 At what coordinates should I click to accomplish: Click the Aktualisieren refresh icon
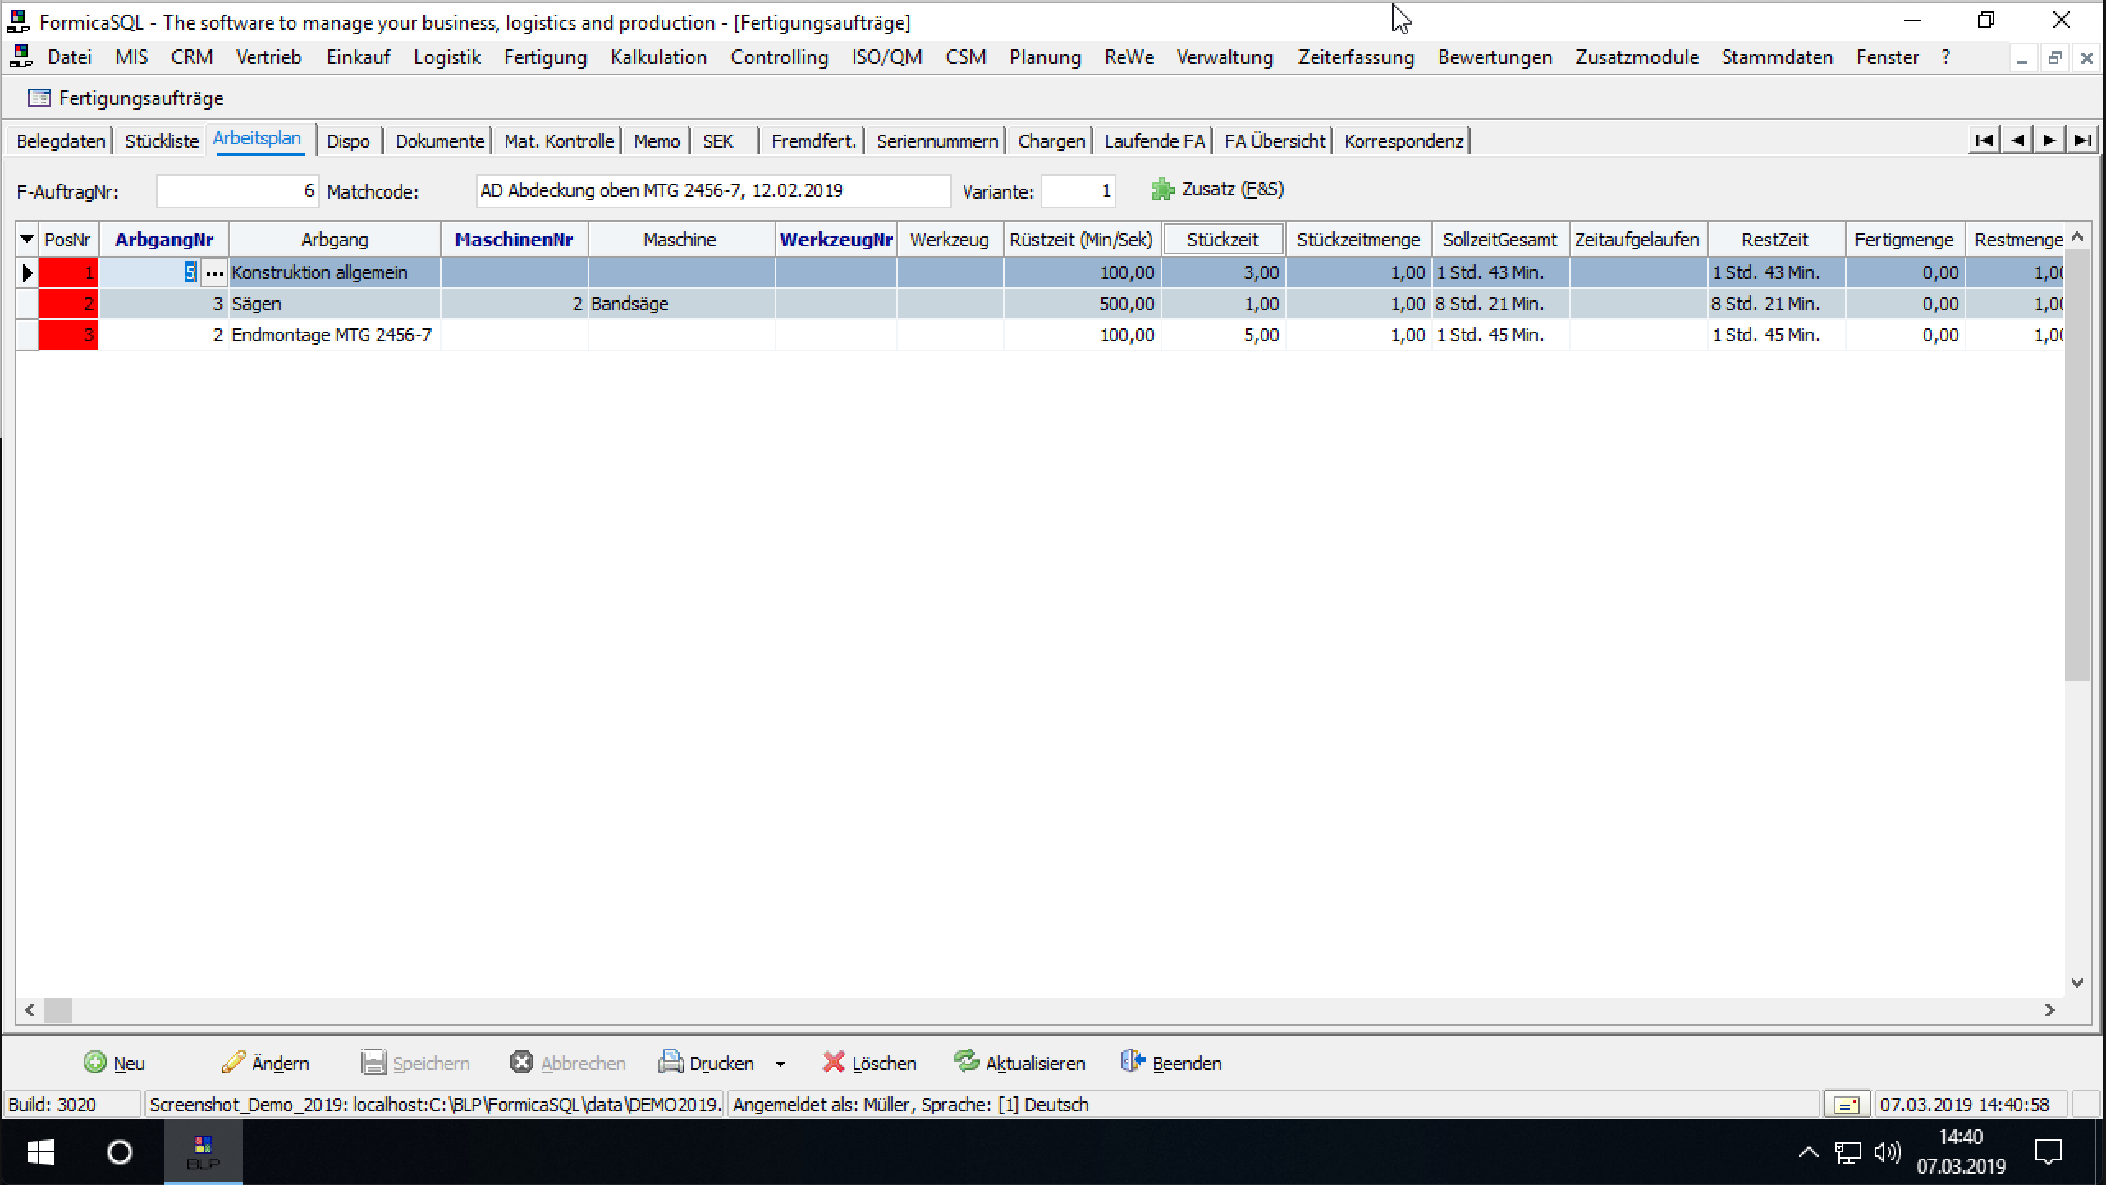[966, 1062]
